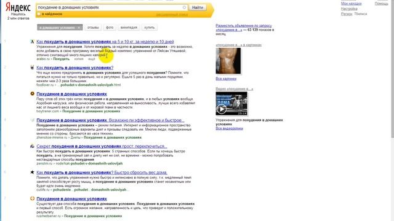Click the favicon beside the rusmedserver.ru result
The width and height of the screenshot is (394, 221).
(32, 198)
